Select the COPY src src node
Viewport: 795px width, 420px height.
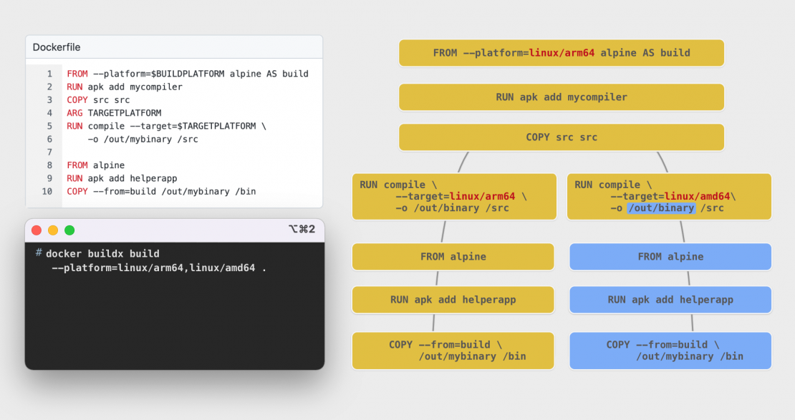click(x=561, y=137)
